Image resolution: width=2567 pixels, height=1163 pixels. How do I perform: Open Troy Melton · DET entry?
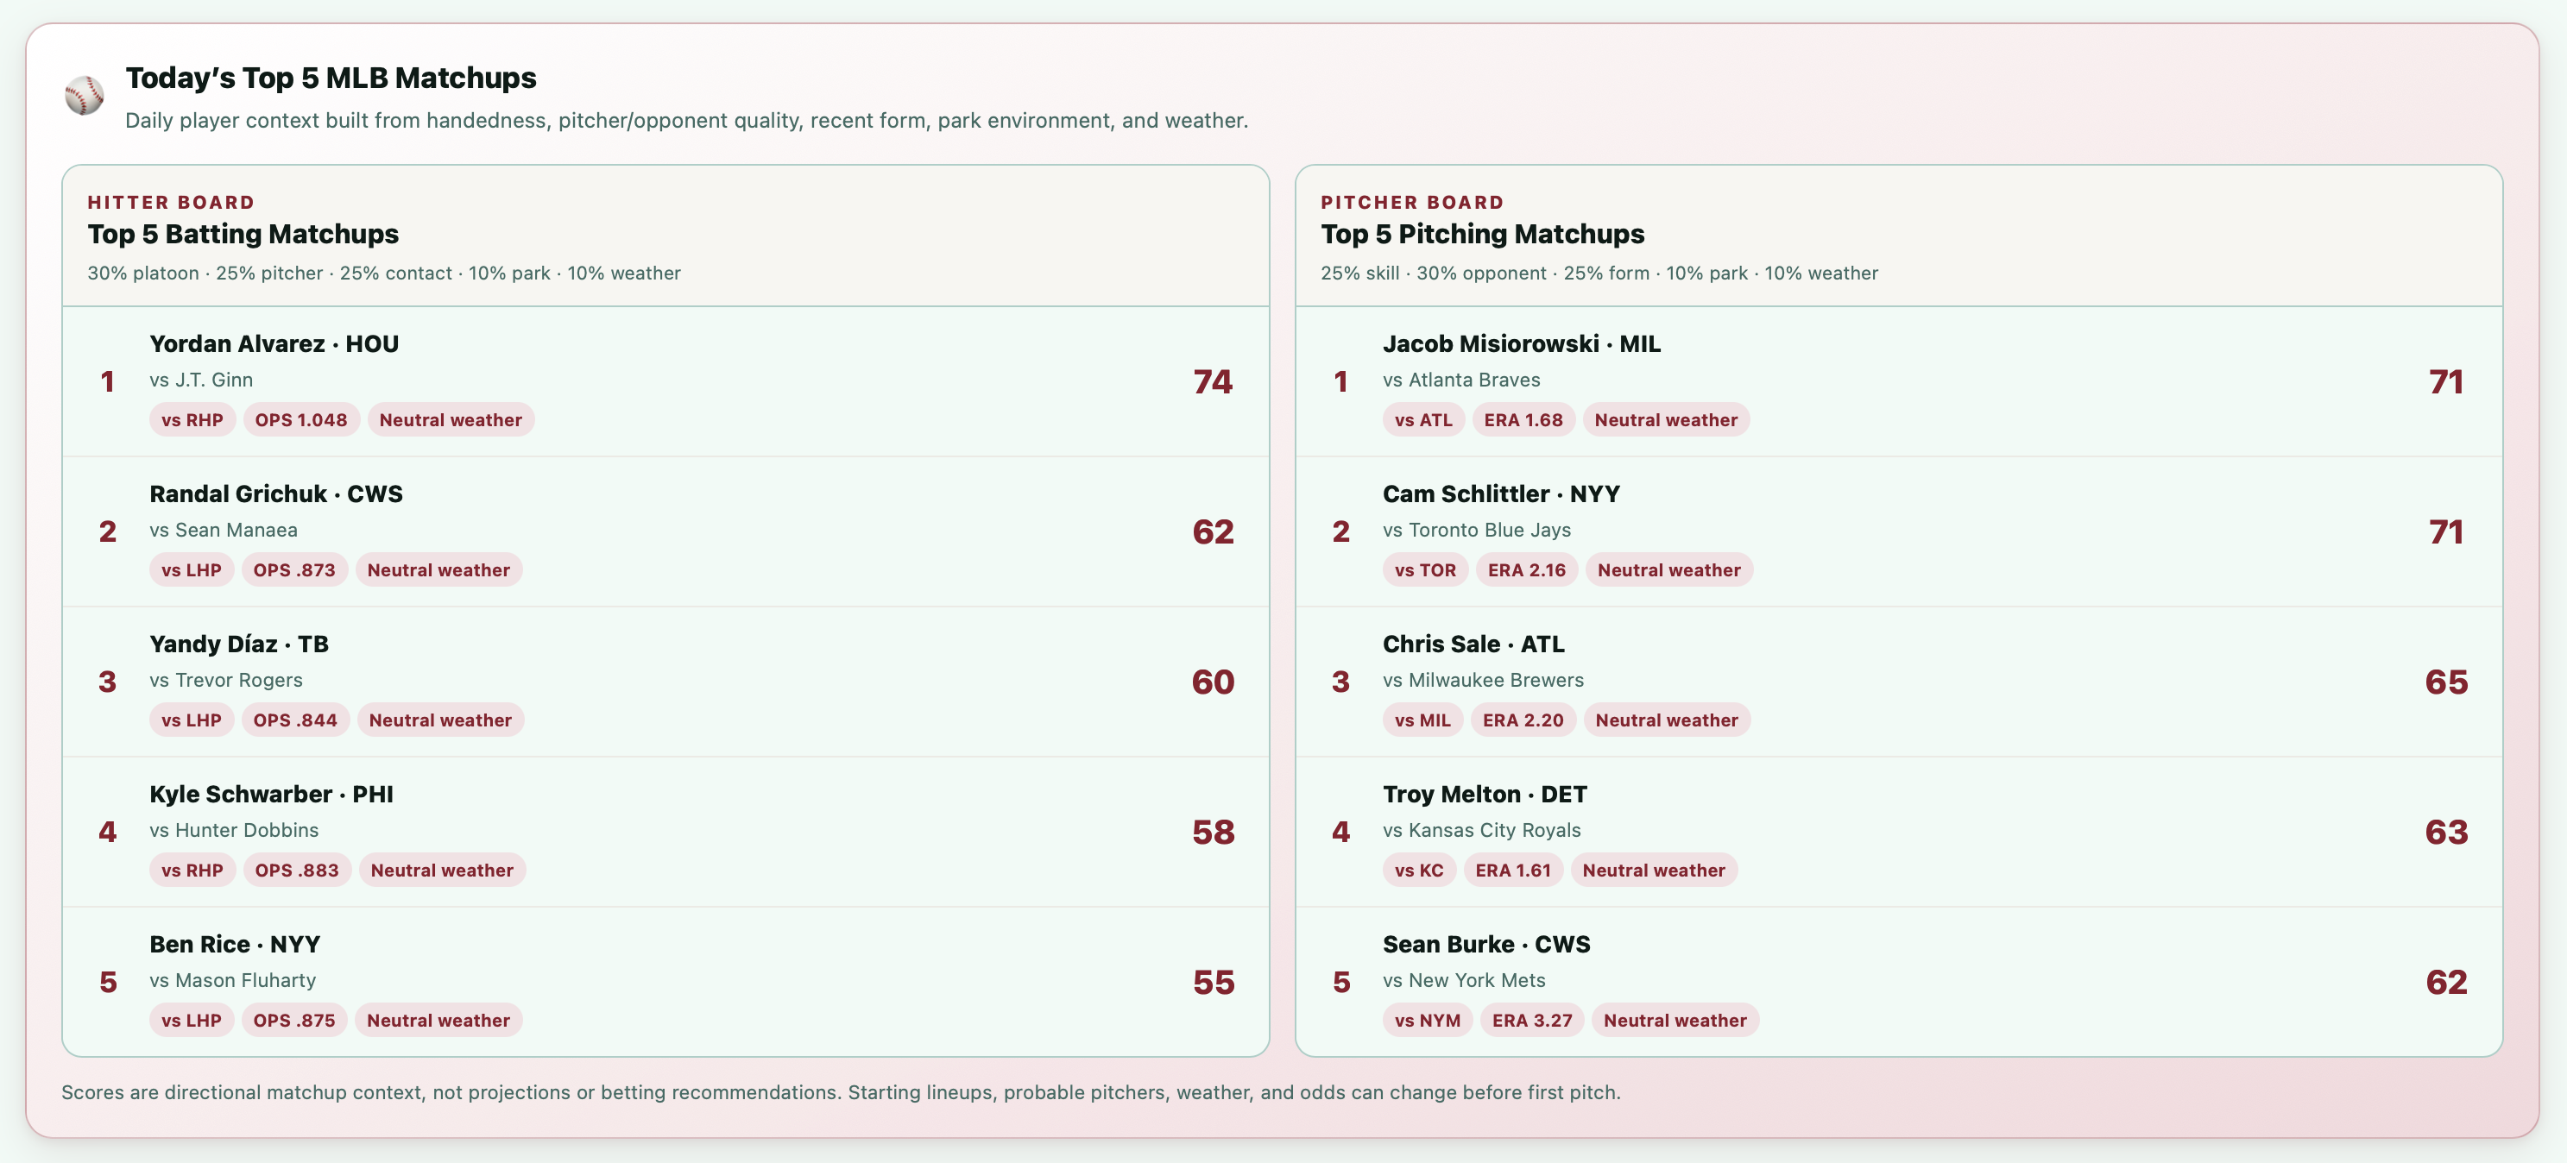[1899, 832]
